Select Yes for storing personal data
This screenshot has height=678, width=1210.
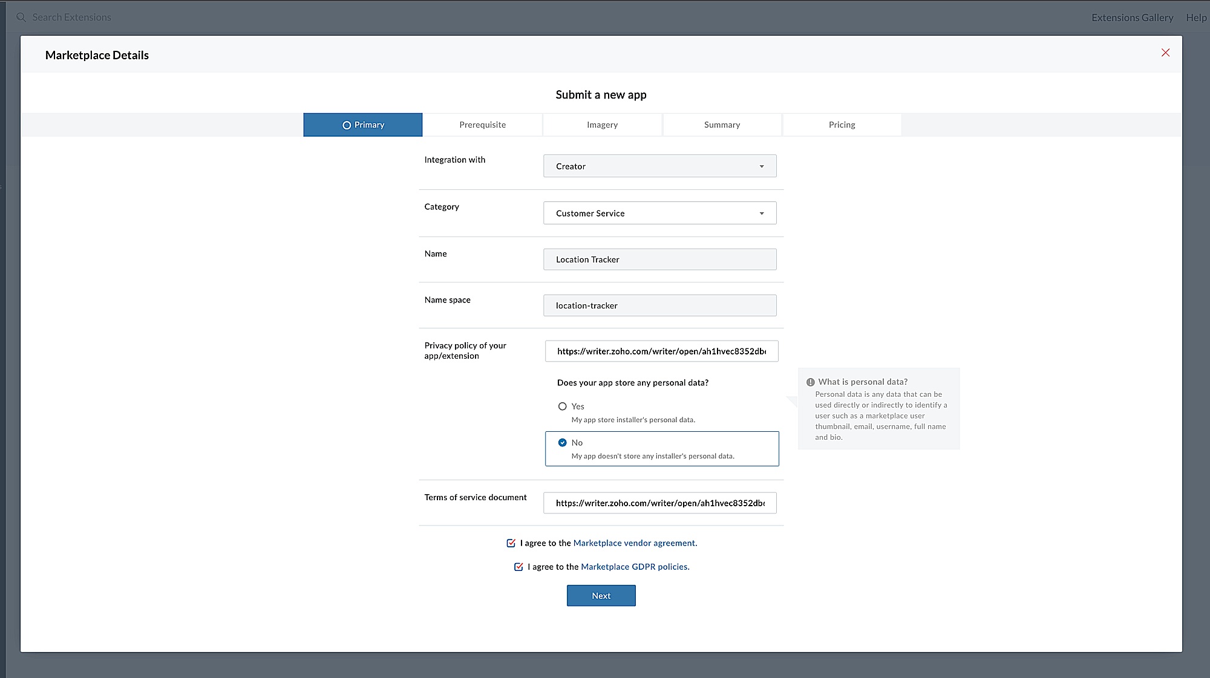pyautogui.click(x=562, y=406)
